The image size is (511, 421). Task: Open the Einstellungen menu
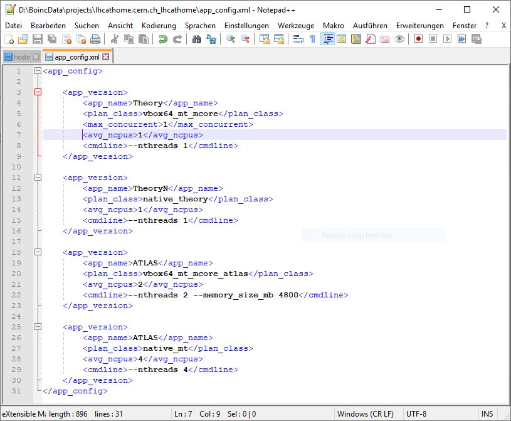[x=246, y=26]
